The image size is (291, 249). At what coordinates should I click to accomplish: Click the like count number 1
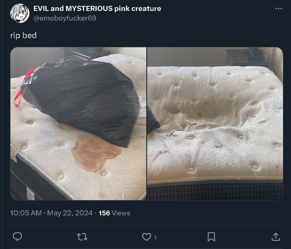pos(155,237)
